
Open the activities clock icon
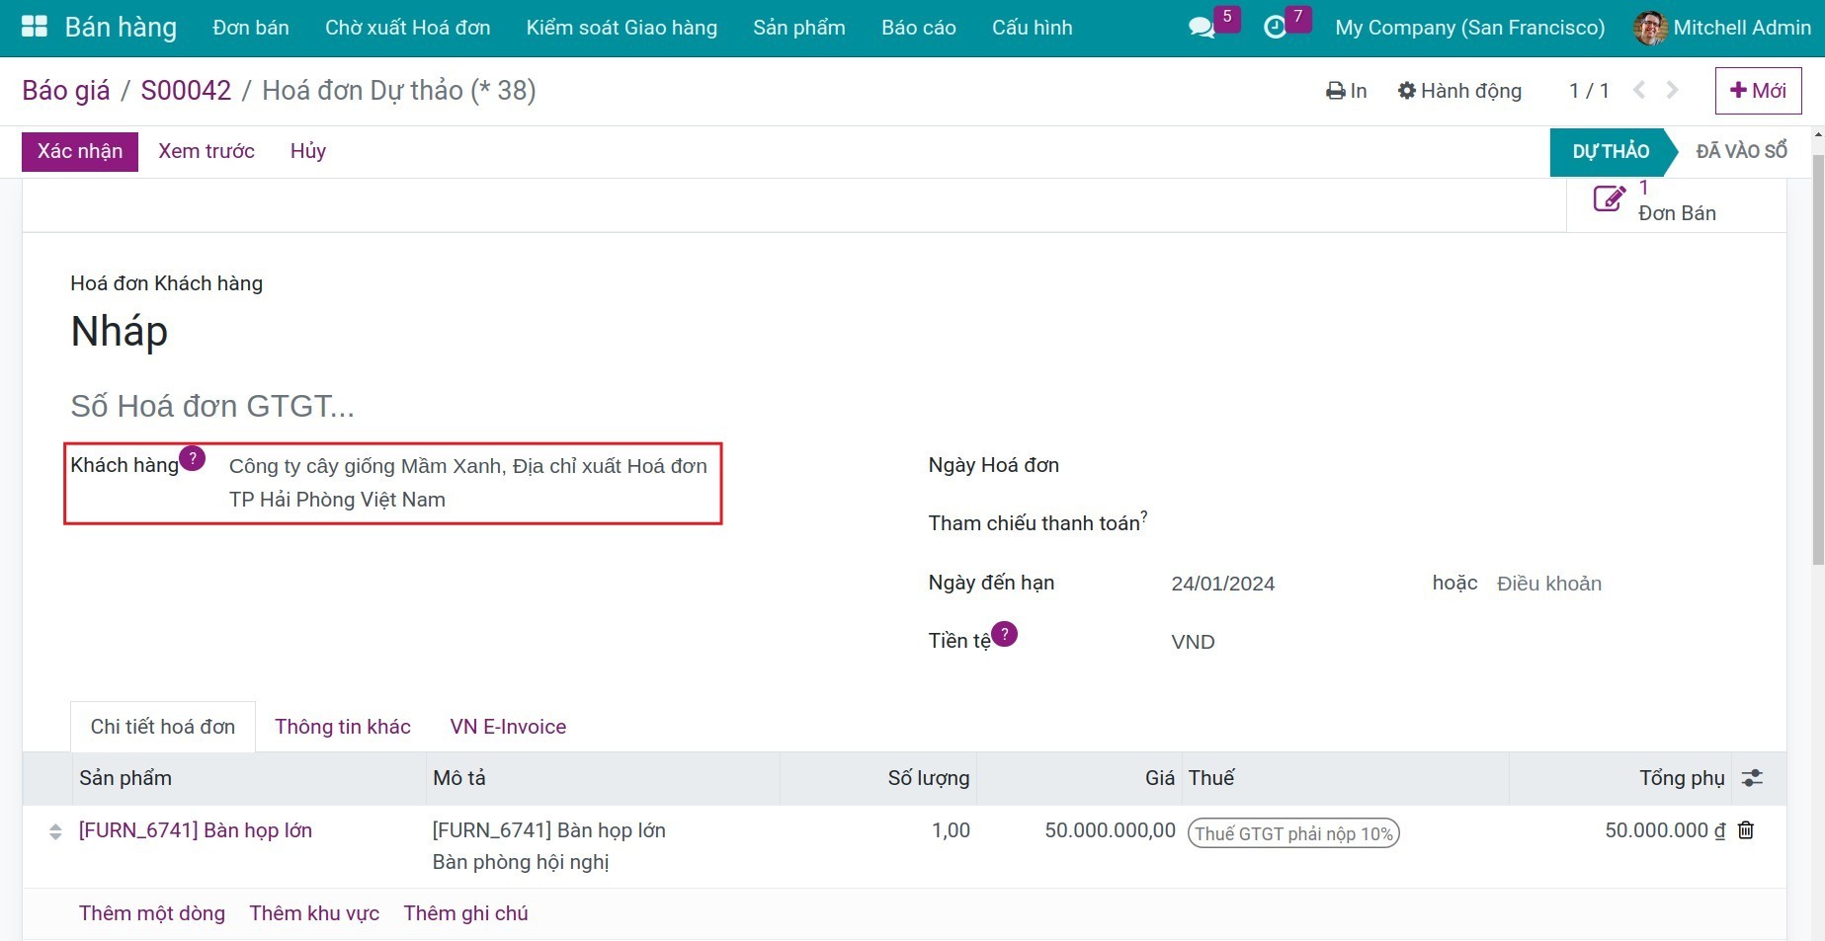coord(1275,28)
